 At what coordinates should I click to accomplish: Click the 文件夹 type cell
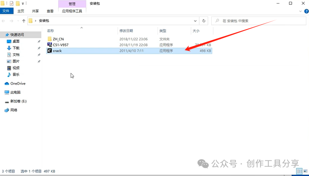click(x=164, y=39)
